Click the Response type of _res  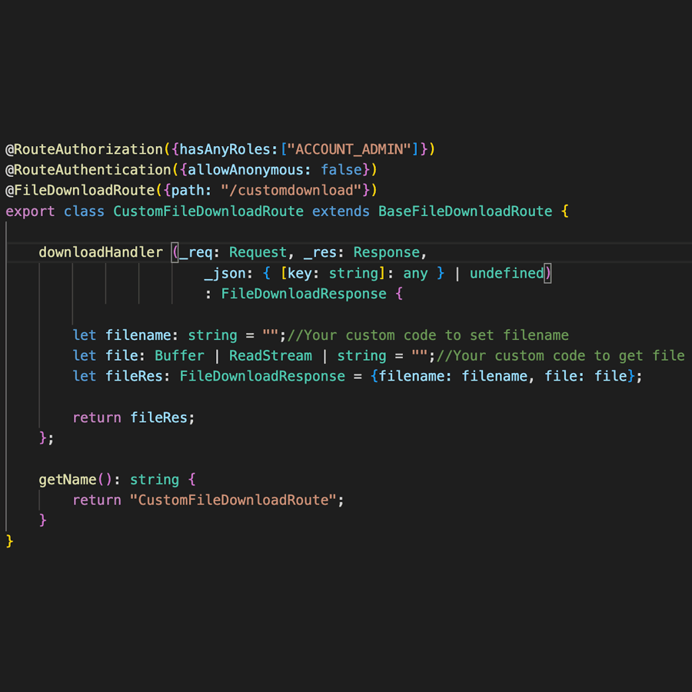coord(387,252)
